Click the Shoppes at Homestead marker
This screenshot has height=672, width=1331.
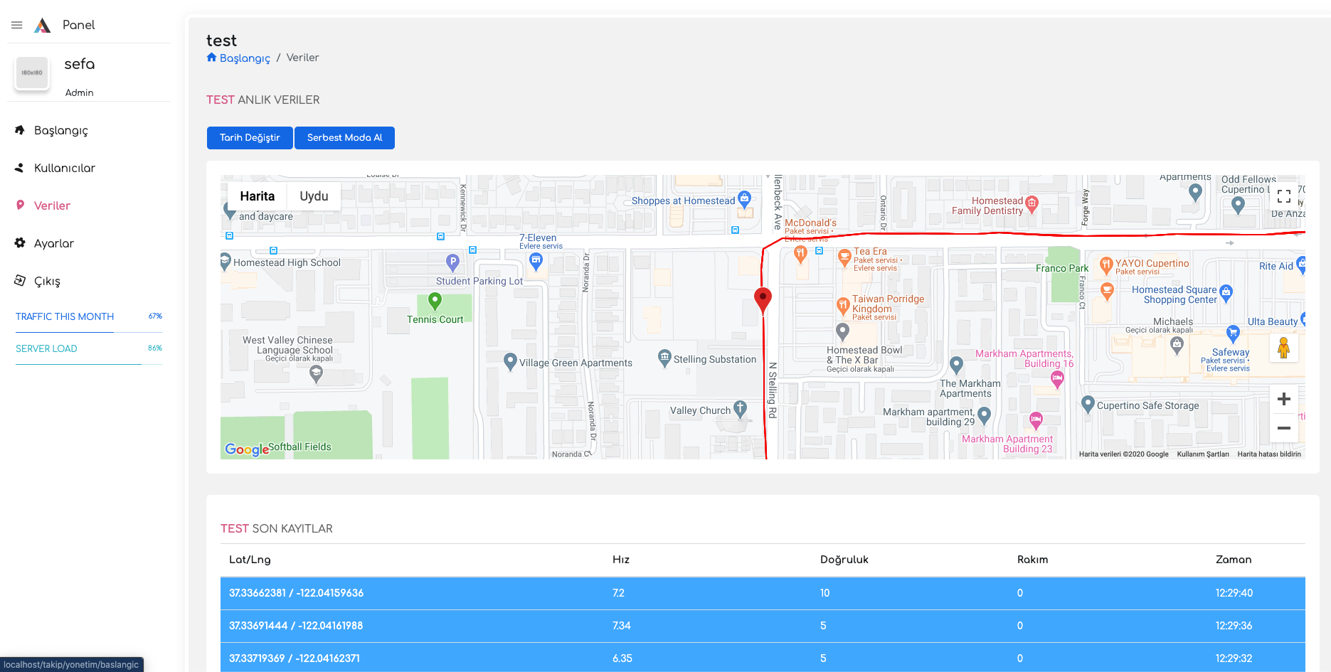pyautogui.click(x=744, y=199)
